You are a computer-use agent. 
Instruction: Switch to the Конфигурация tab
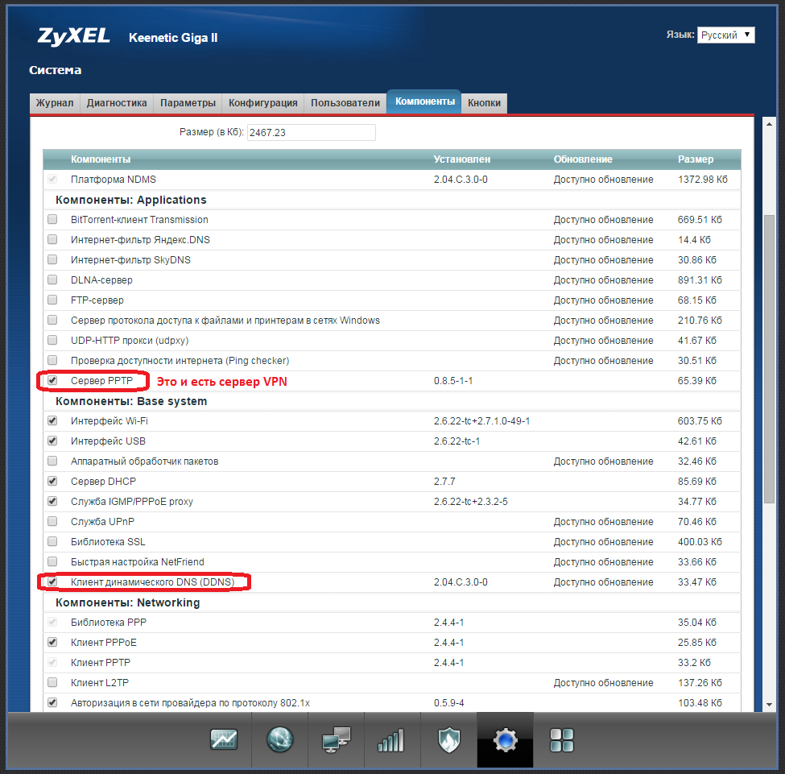coord(262,103)
